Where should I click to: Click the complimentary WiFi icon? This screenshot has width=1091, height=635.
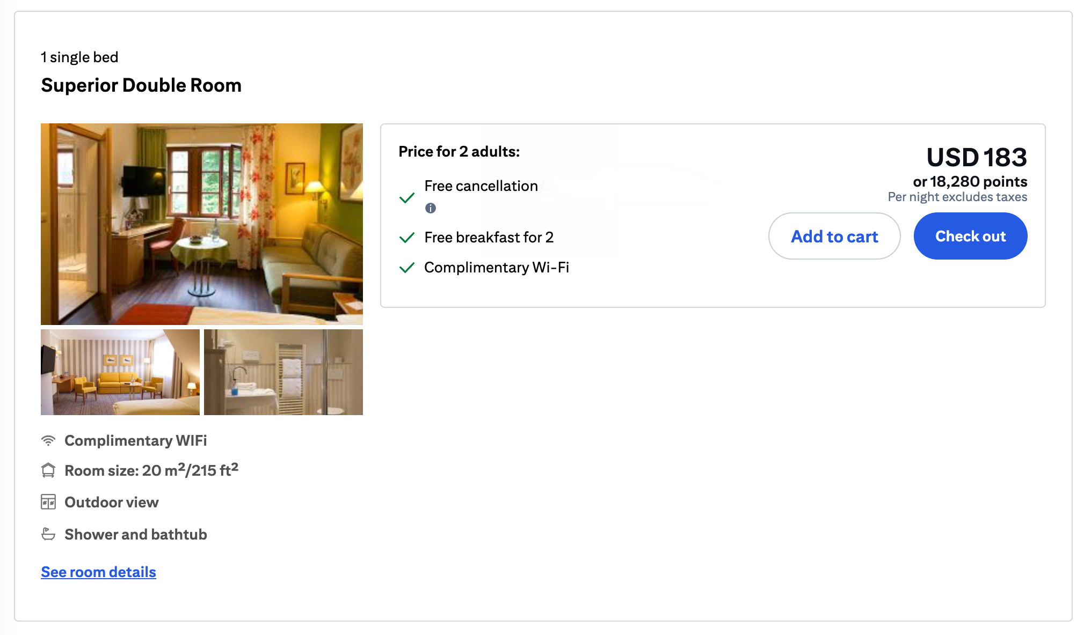pos(49,440)
